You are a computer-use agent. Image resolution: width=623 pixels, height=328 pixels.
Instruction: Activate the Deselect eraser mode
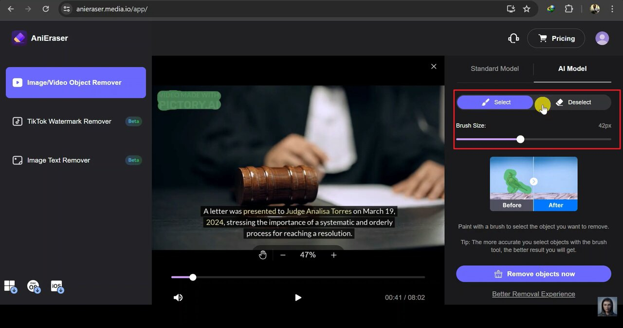(x=573, y=102)
